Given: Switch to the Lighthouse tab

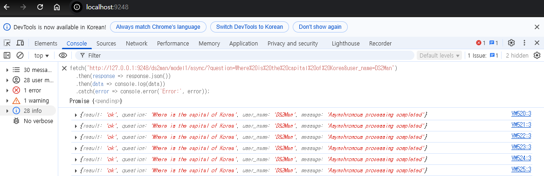Looking at the screenshot, I should 345,44.
